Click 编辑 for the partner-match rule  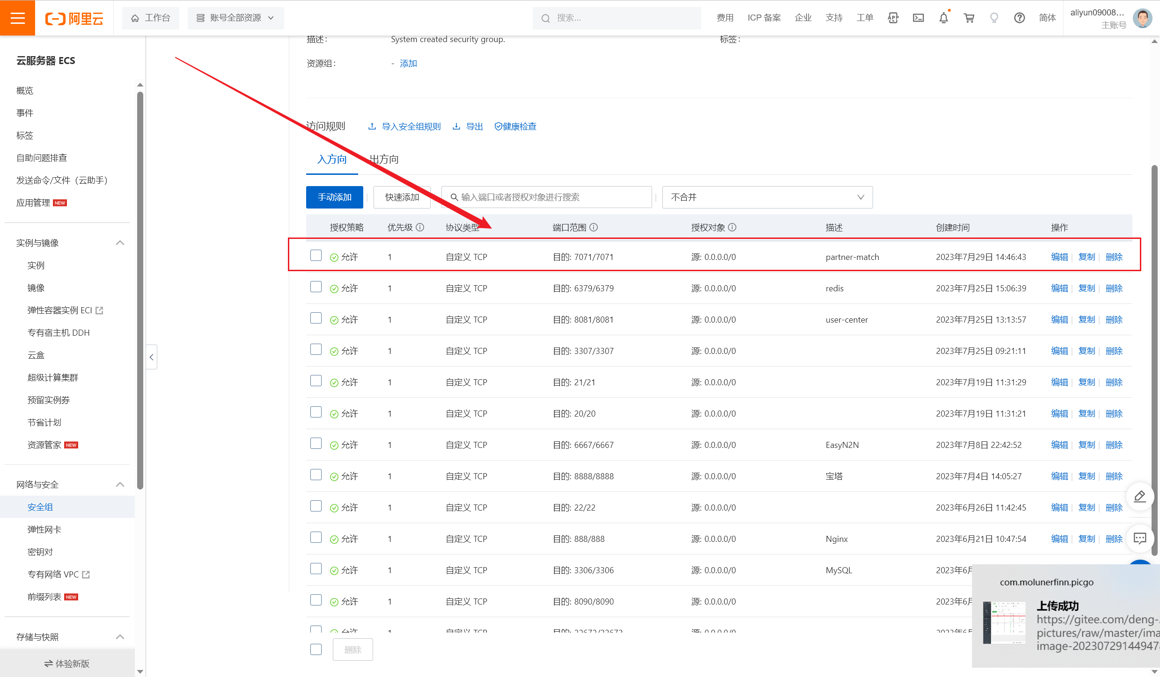[x=1059, y=257]
